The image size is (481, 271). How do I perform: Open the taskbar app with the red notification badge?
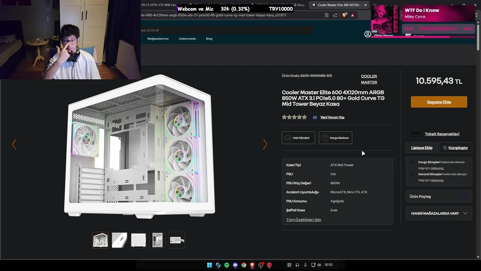pos(261,265)
